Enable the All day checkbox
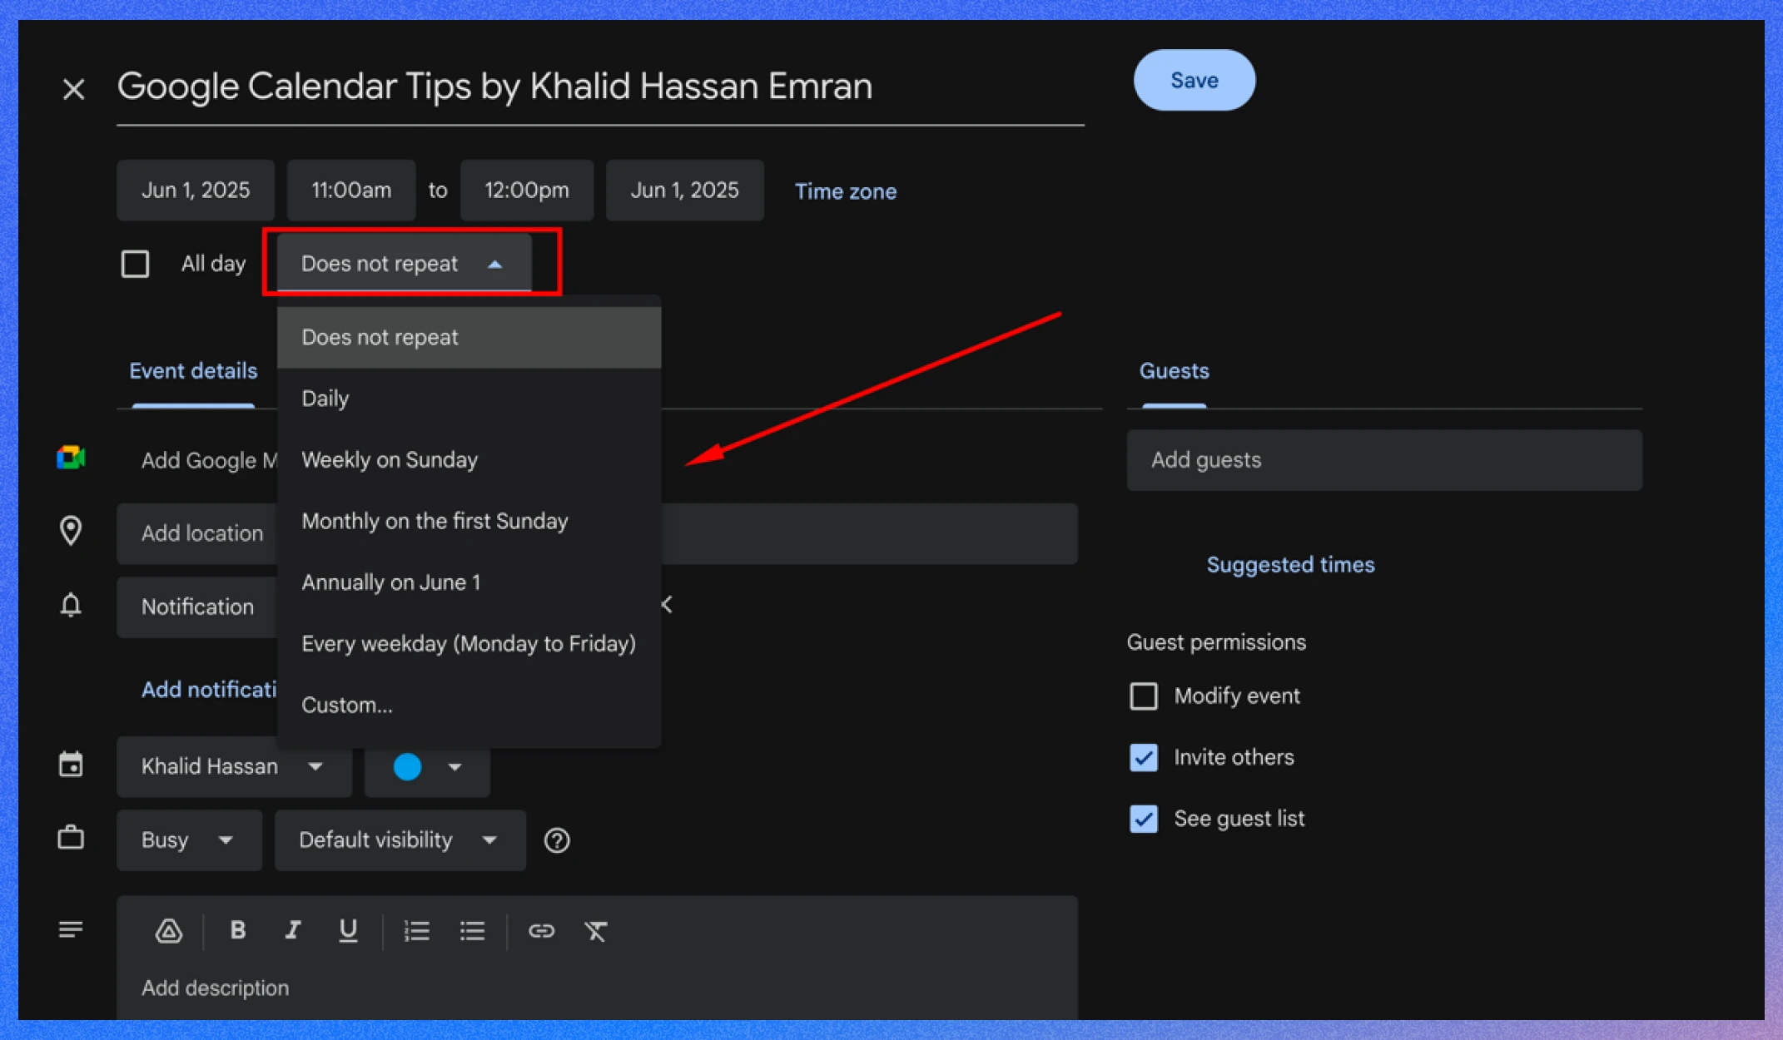Image resolution: width=1783 pixels, height=1040 pixels. [135, 264]
